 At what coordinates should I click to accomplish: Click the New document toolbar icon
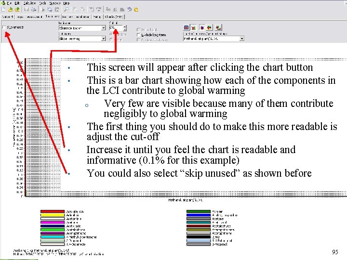[x=3, y=10]
